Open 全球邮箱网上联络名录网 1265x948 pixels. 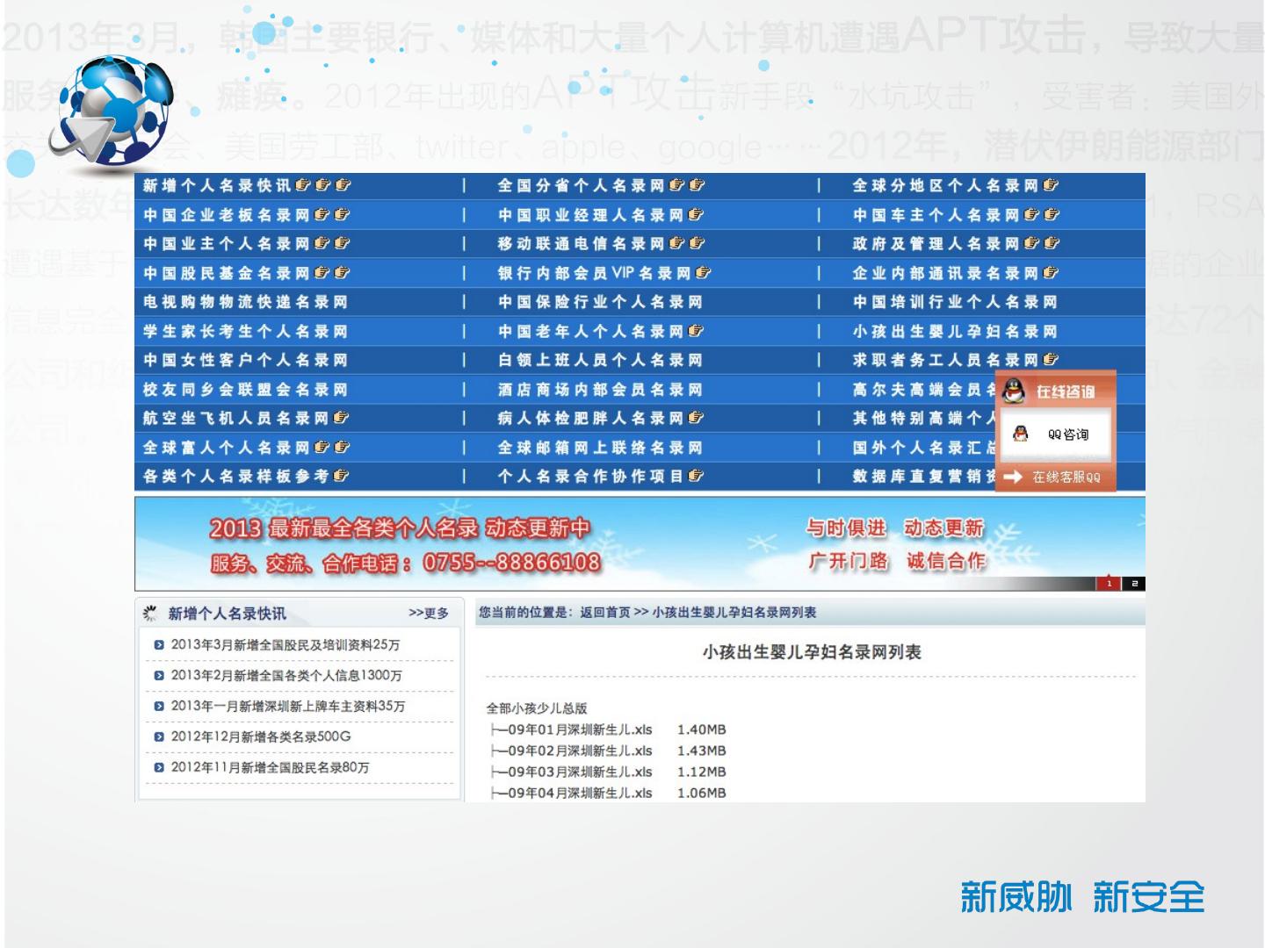click(600, 447)
